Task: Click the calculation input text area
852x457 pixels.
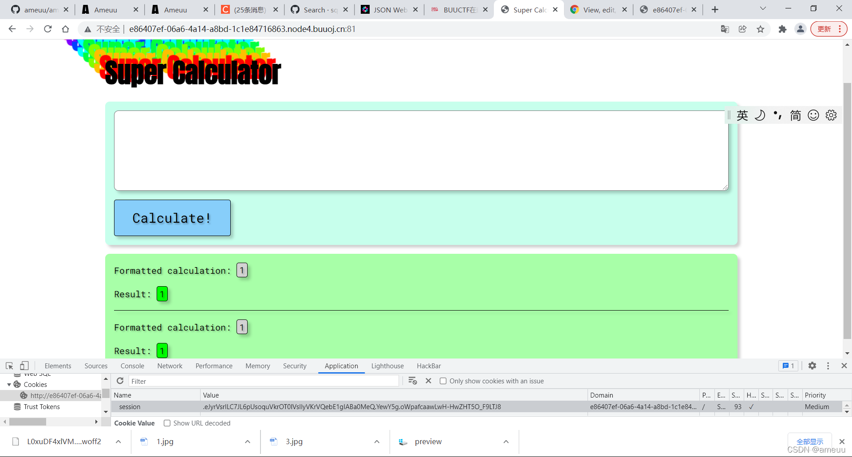Action: [x=421, y=150]
